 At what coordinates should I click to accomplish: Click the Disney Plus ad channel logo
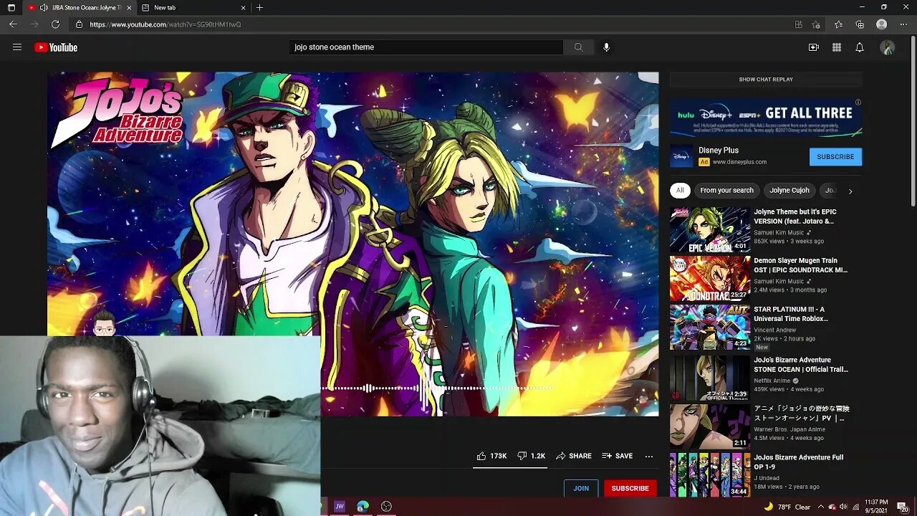click(682, 156)
